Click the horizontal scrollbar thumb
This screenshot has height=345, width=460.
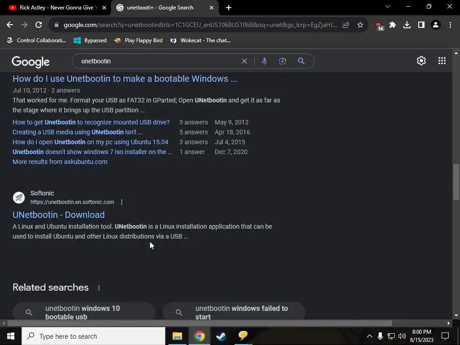click(x=199, y=323)
